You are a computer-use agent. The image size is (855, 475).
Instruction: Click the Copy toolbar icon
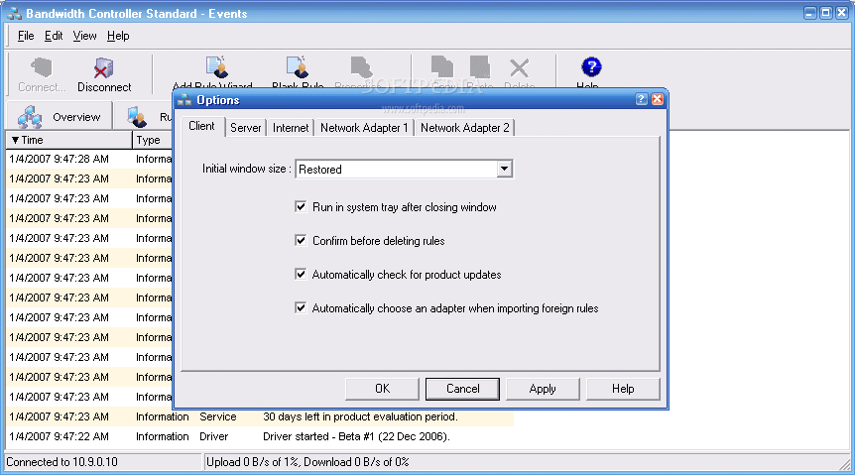coord(441,67)
